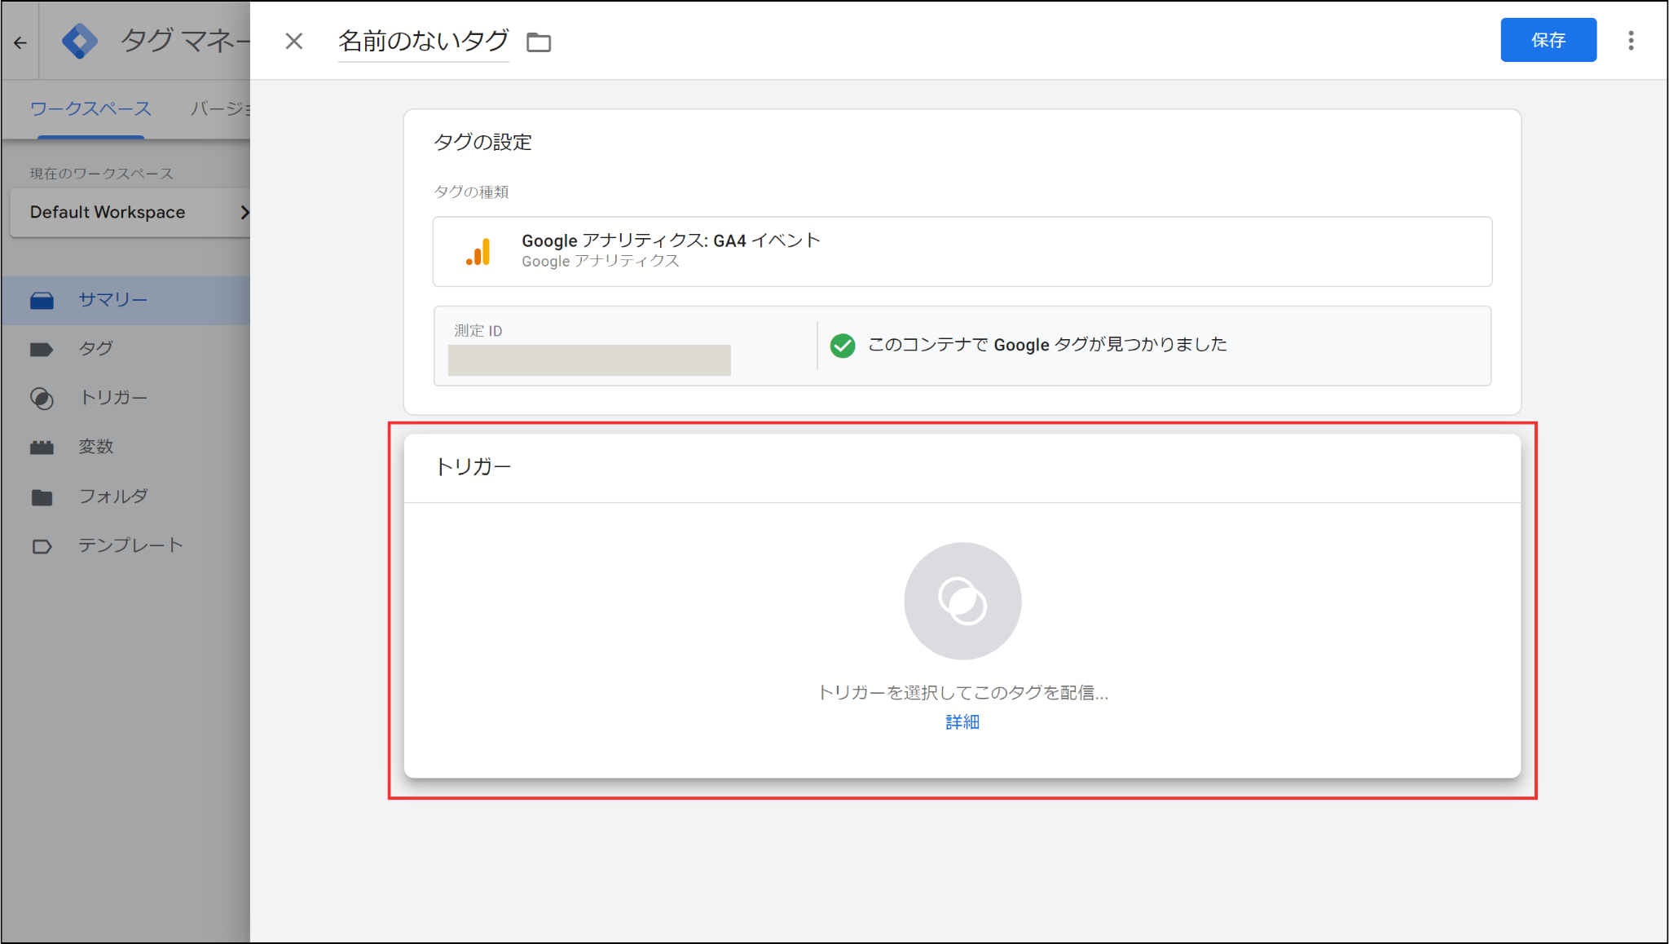Viewport: 1669px width, 944px height.
Task: Close the tag editor panel
Action: click(x=294, y=41)
